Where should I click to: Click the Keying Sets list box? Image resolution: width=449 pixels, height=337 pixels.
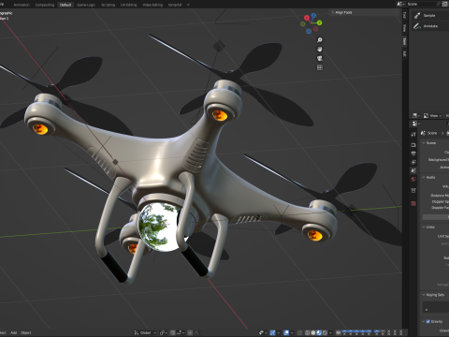click(x=436, y=307)
